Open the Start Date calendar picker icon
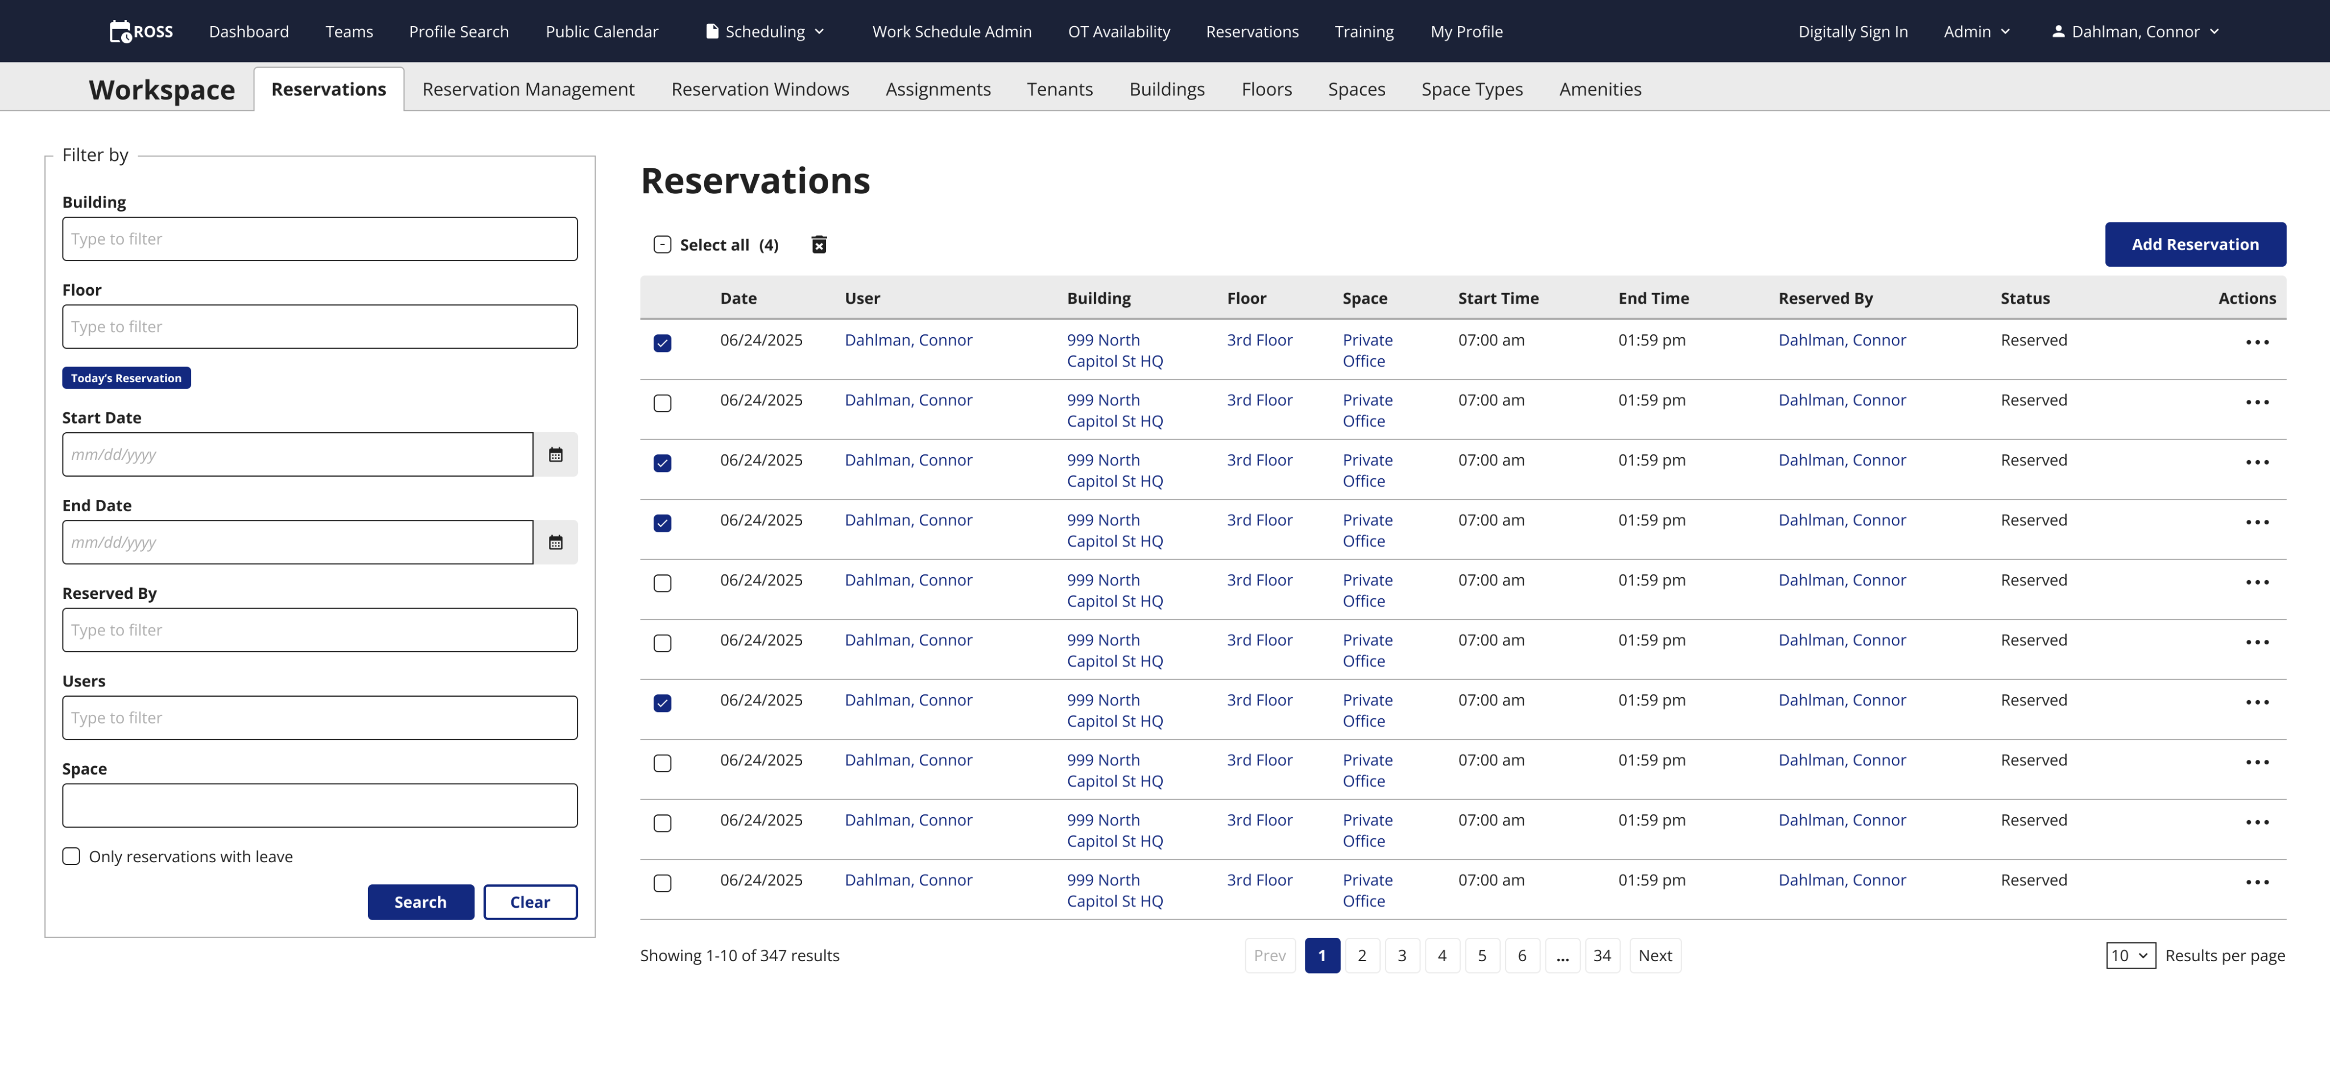 [x=555, y=454]
